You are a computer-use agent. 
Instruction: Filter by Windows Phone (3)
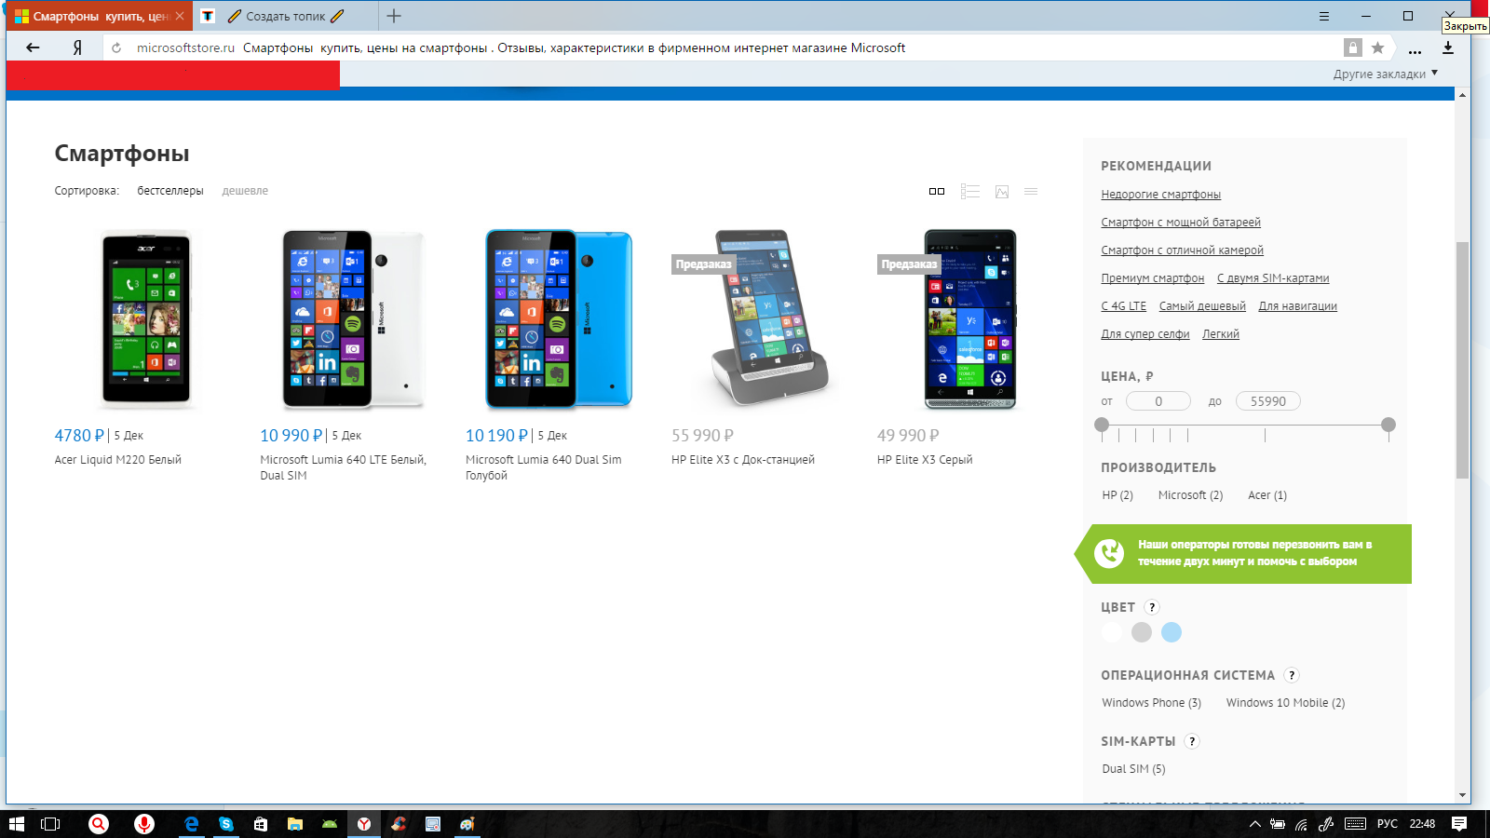pos(1151,703)
